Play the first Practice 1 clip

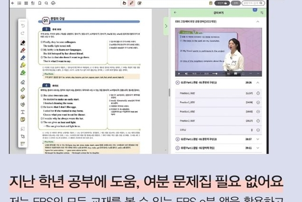(258, 93)
